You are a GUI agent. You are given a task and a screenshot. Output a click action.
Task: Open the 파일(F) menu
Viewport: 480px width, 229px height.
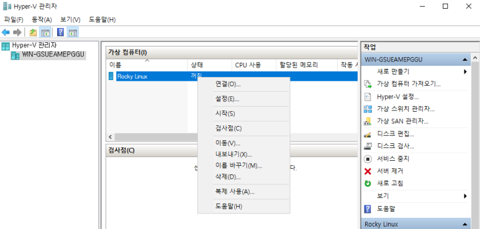pyautogui.click(x=14, y=20)
